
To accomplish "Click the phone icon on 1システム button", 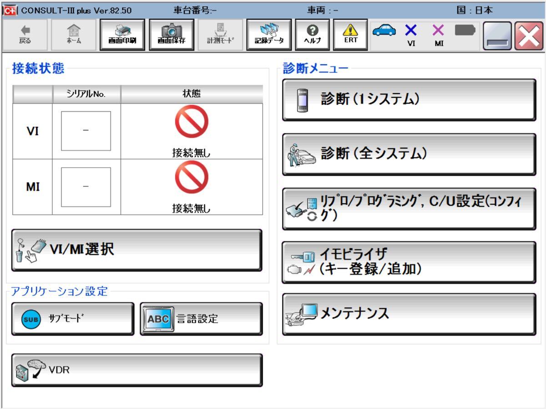I will click(302, 100).
